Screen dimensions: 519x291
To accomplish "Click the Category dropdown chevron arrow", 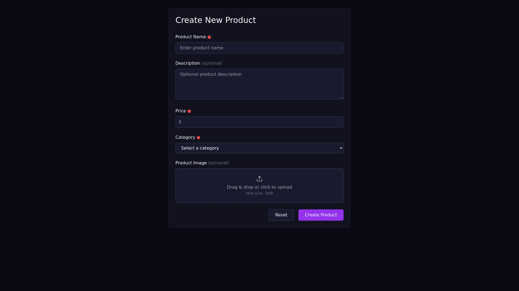I will tap(341, 148).
